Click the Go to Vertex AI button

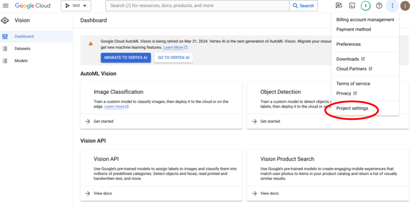point(174,58)
